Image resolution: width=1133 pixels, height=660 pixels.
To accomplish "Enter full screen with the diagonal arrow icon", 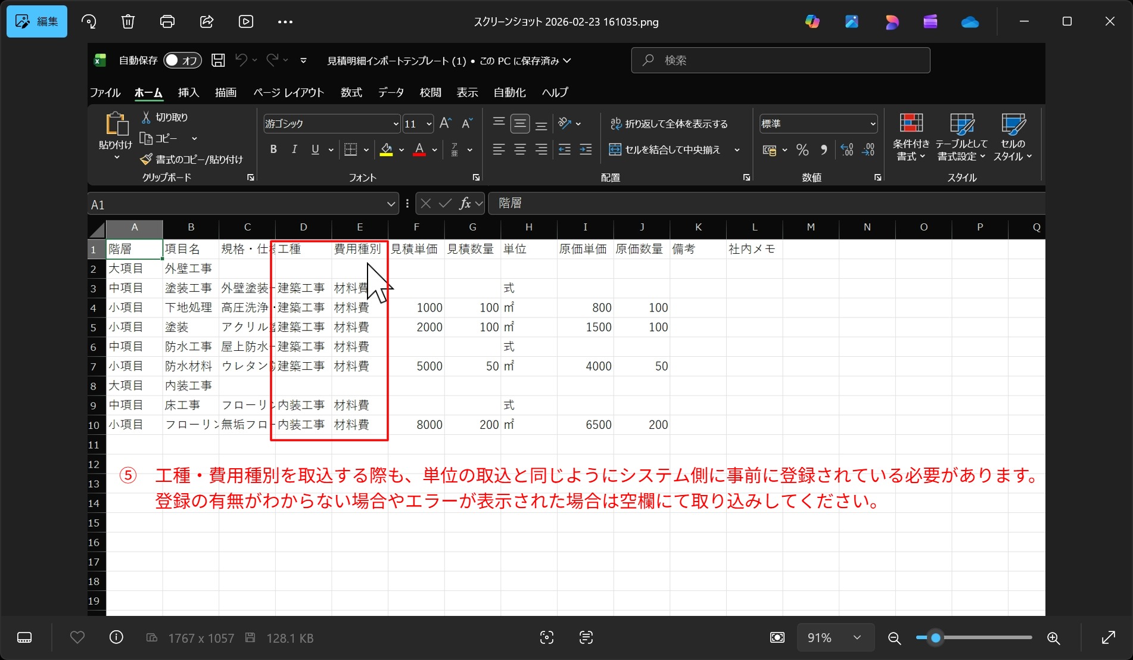I will point(1108,638).
